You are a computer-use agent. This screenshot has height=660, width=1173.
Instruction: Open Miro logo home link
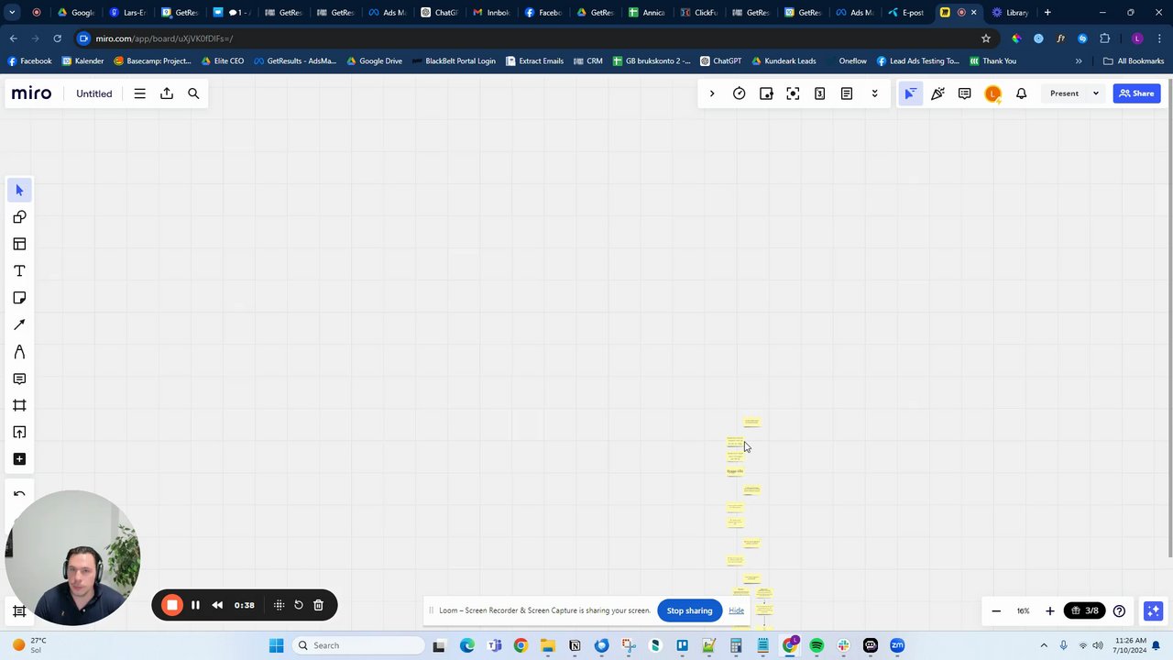tap(32, 93)
